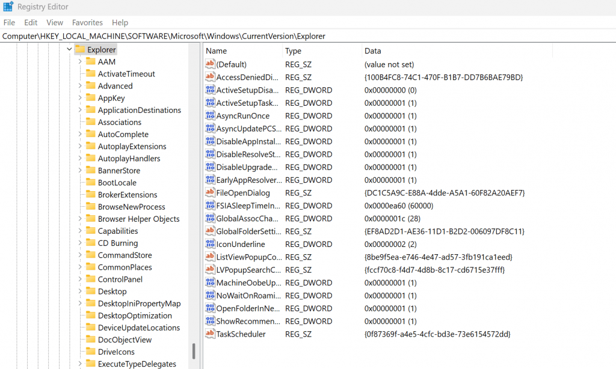The image size is (616, 369).
Task: Select the DesktopIniPropertyMap key
Action: coord(139,303)
